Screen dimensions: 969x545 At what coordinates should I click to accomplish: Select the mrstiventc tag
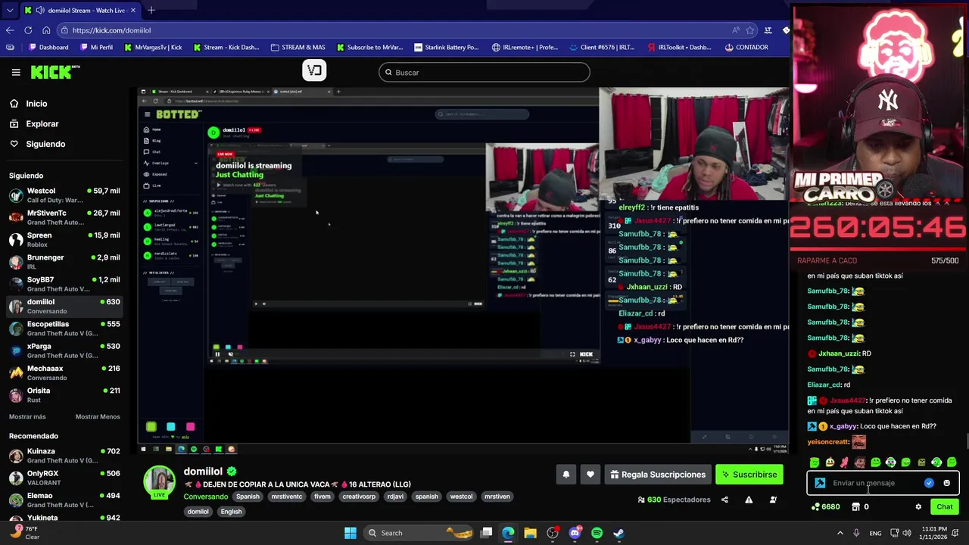[x=287, y=497]
